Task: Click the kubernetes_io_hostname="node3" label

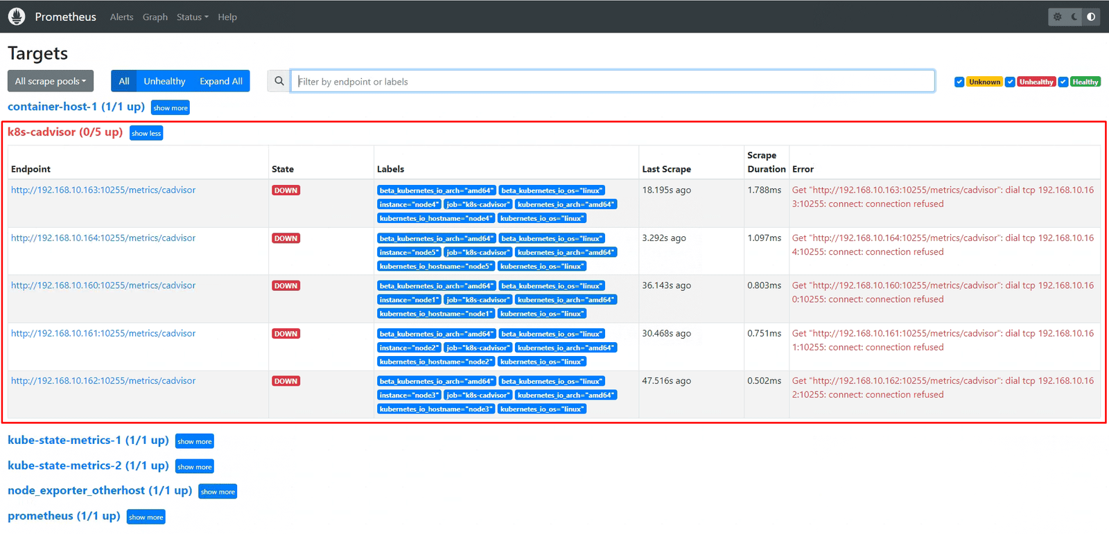Action: pyautogui.click(x=436, y=409)
